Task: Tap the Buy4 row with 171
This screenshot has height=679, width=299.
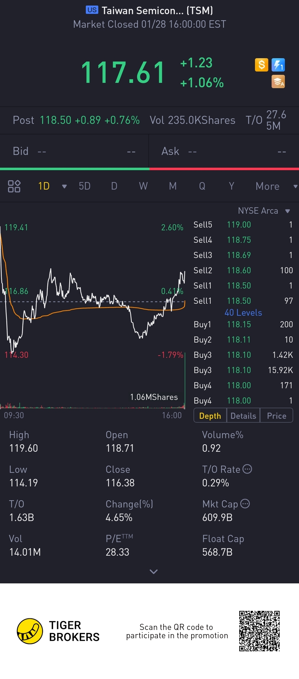Action: (243, 385)
